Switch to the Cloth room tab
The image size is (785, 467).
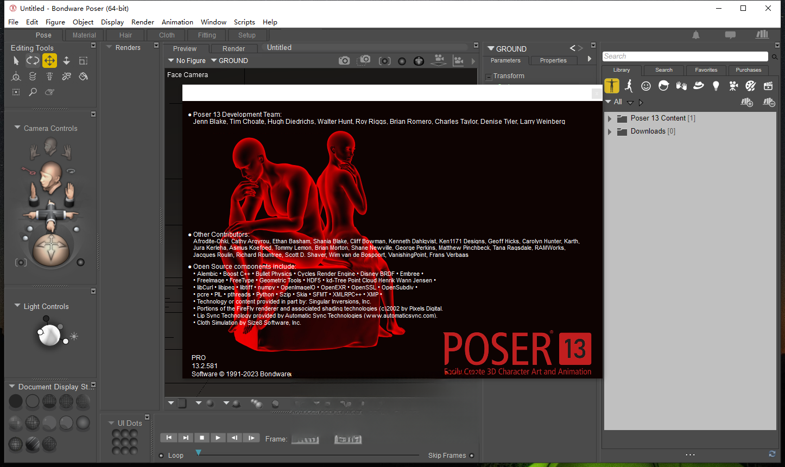pyautogui.click(x=167, y=35)
